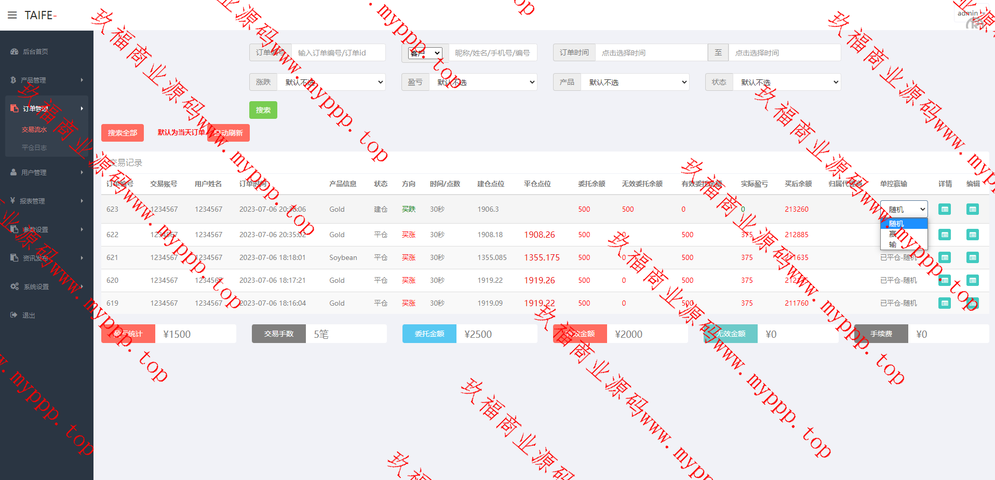Open the 状态 filter dropdown

(x=787, y=82)
